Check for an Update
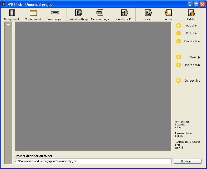The image size is (207, 169). (x=190, y=15)
